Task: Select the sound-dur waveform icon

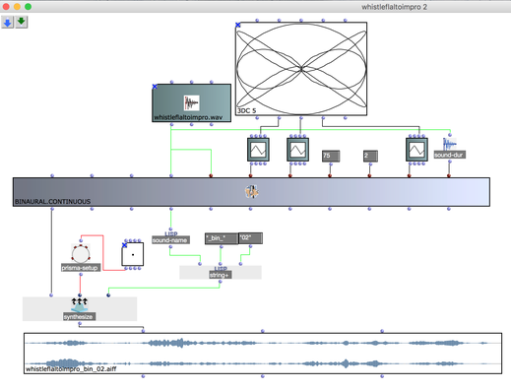Action: coord(449,144)
